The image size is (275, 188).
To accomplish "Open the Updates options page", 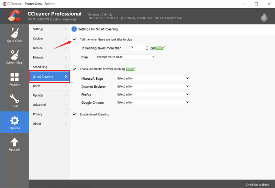I will 49,95.
